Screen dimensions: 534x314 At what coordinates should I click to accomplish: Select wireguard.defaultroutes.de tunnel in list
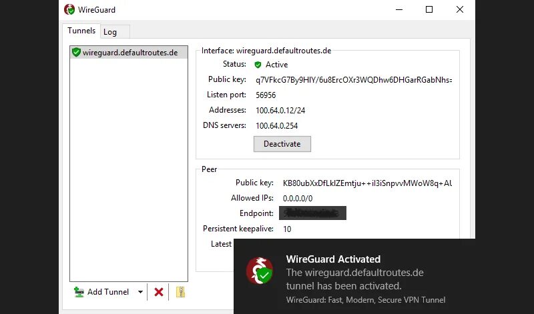pos(129,53)
